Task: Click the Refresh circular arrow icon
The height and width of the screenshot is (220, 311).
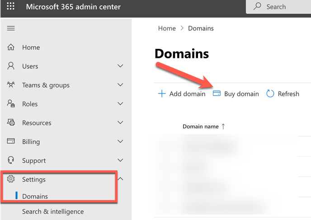Action: [270, 94]
